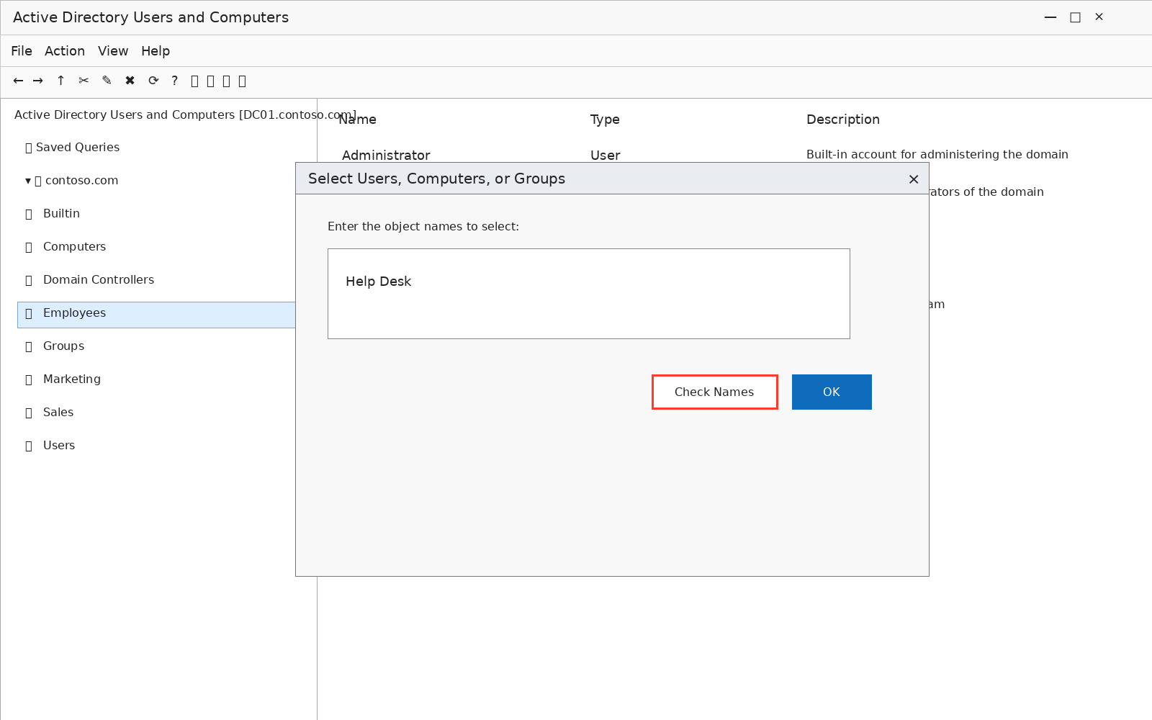Open the View menu
1152x720 pixels.
point(113,51)
